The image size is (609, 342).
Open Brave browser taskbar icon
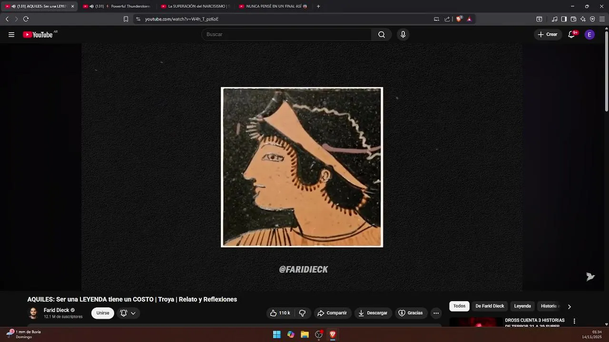click(x=333, y=335)
